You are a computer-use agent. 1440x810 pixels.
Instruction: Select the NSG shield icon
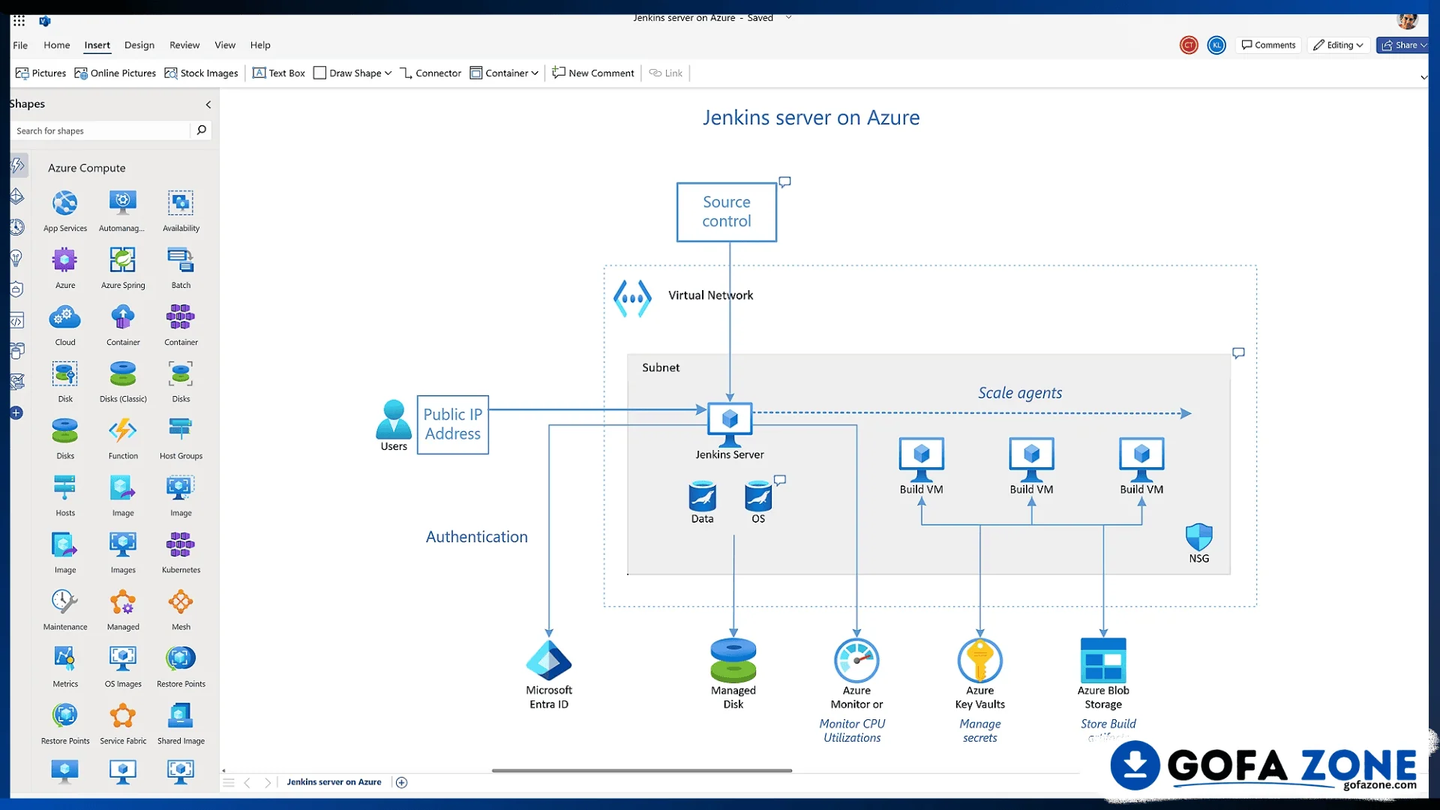coord(1198,537)
